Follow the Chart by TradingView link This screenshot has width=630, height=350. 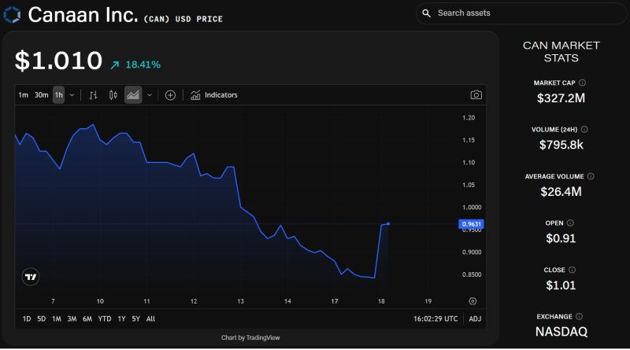pyautogui.click(x=250, y=337)
